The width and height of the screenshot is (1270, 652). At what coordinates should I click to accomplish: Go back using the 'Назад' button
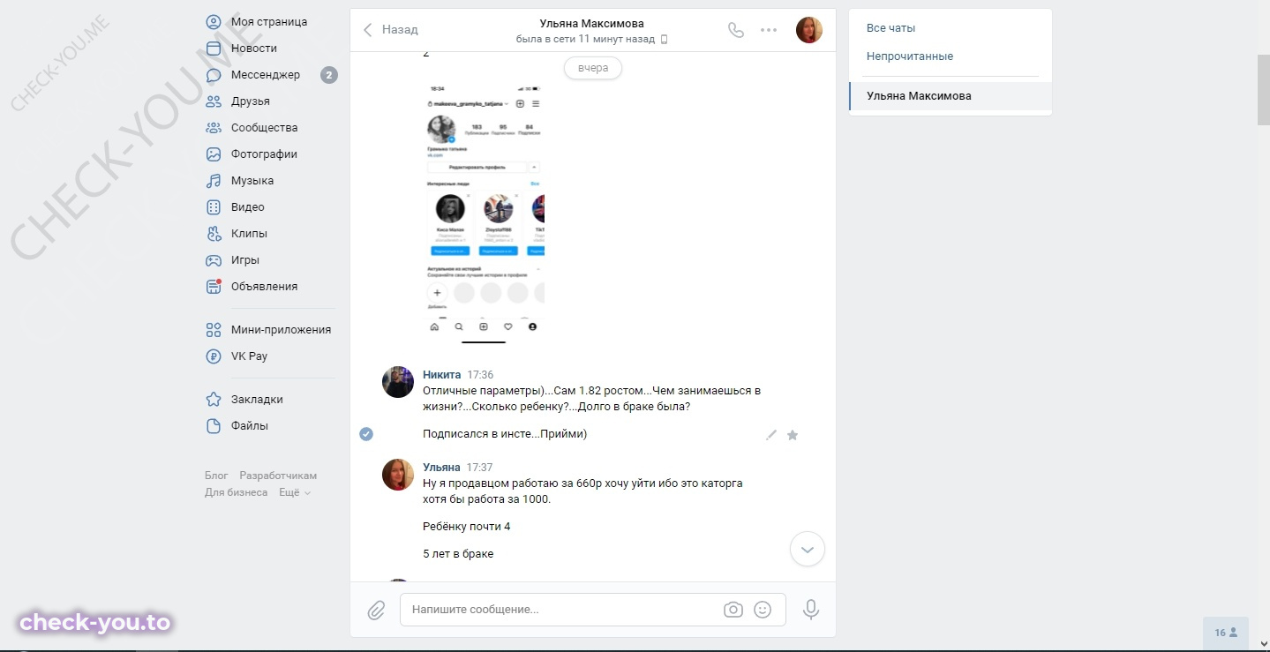(x=390, y=30)
